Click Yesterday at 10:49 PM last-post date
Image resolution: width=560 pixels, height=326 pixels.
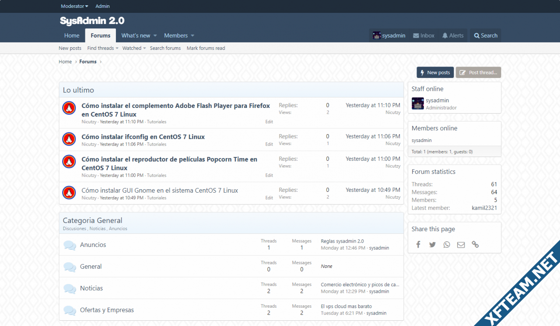tap(373, 190)
